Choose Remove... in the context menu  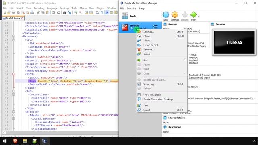(162, 50)
